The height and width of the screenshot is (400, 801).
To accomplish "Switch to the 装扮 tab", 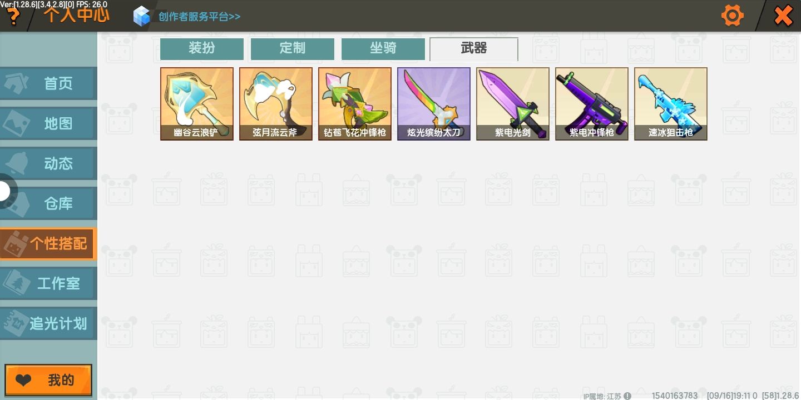I will [x=202, y=49].
